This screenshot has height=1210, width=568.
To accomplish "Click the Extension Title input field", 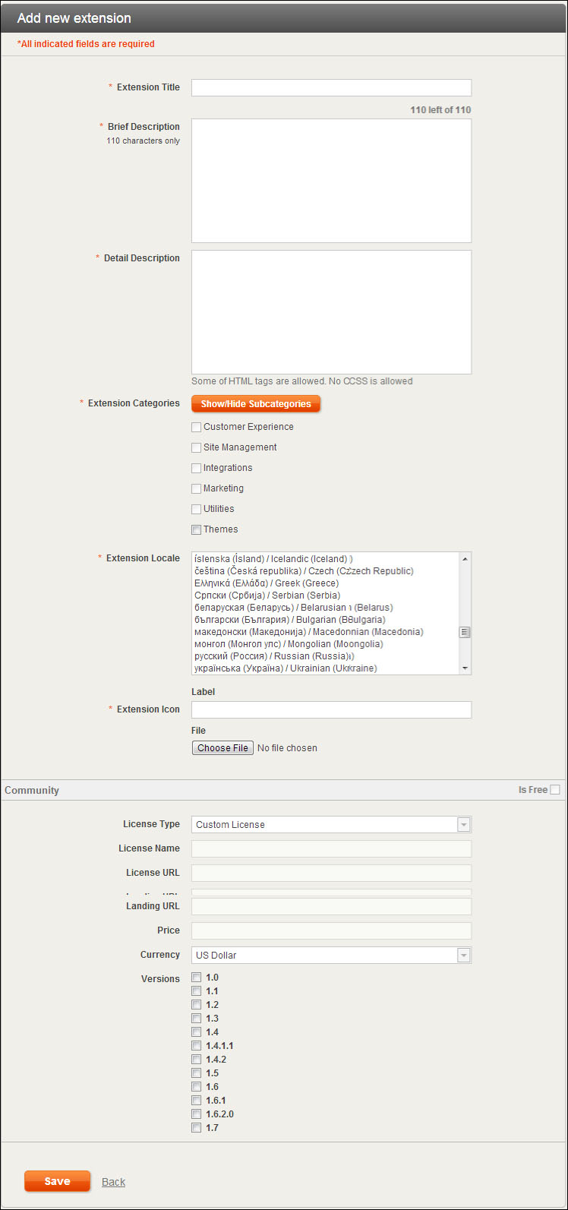I will point(331,87).
